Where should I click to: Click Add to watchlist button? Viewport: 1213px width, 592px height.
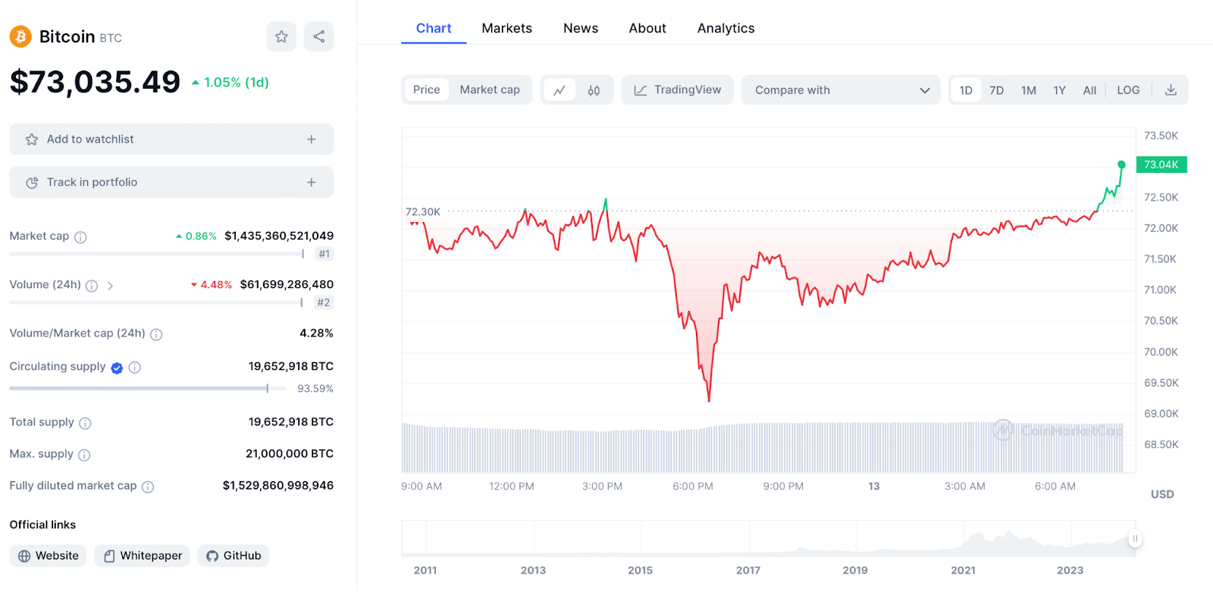171,139
